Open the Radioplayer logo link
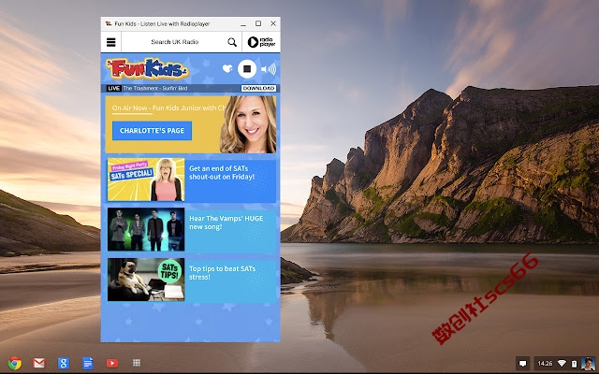The width and height of the screenshot is (599, 374). coord(261,42)
